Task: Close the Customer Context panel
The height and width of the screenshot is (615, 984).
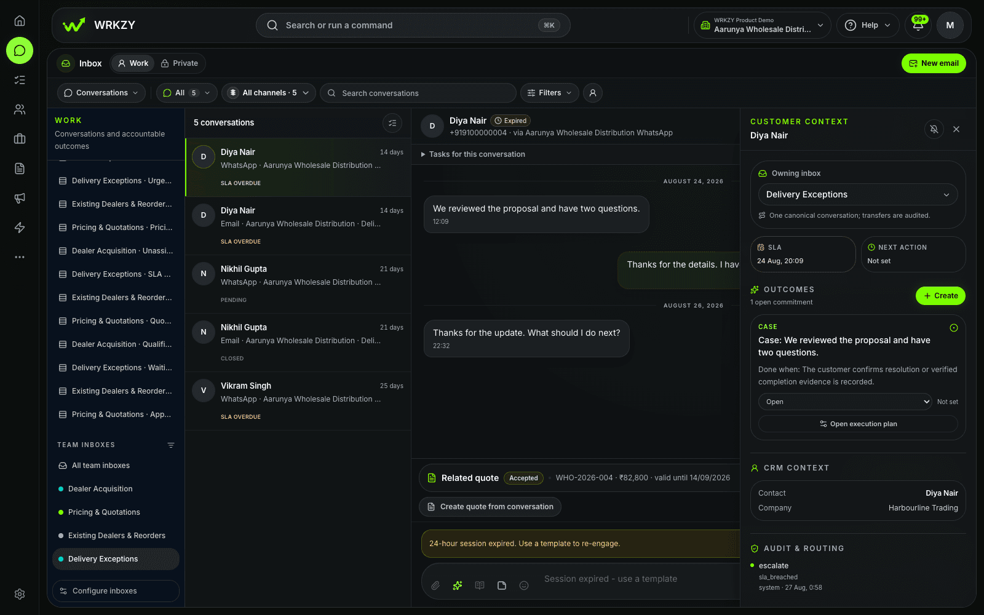Action: (956, 129)
